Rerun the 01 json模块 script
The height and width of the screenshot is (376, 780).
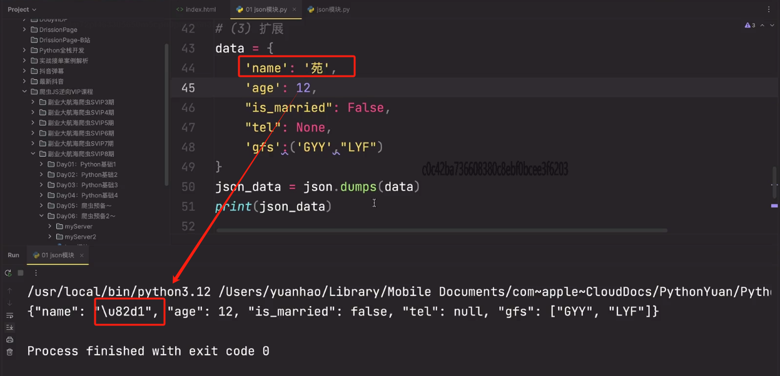point(8,273)
